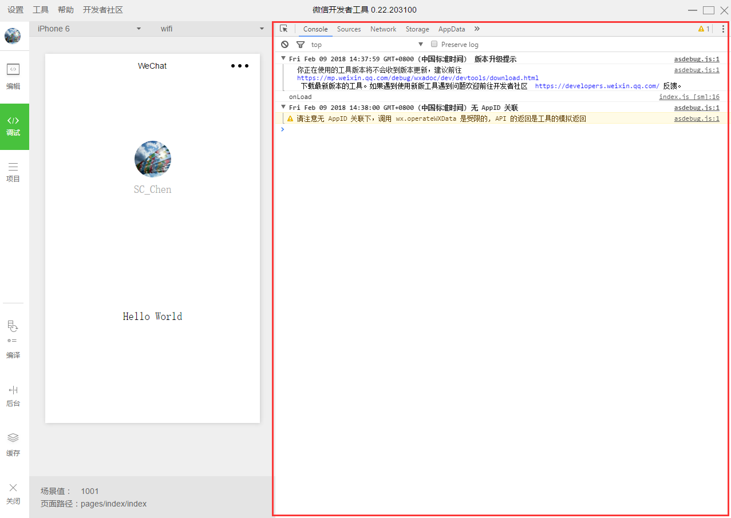Open the 设置 menu
The width and height of the screenshot is (731, 518).
point(15,10)
